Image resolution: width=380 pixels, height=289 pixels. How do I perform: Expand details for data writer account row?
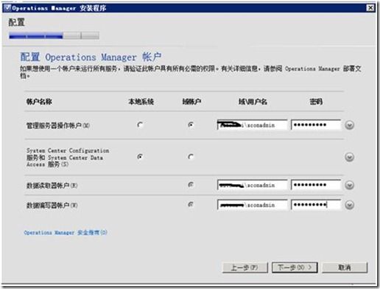pos(349,205)
